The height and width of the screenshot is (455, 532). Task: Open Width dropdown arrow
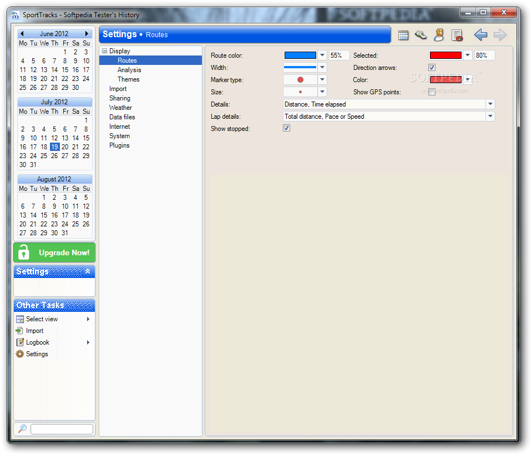[322, 67]
